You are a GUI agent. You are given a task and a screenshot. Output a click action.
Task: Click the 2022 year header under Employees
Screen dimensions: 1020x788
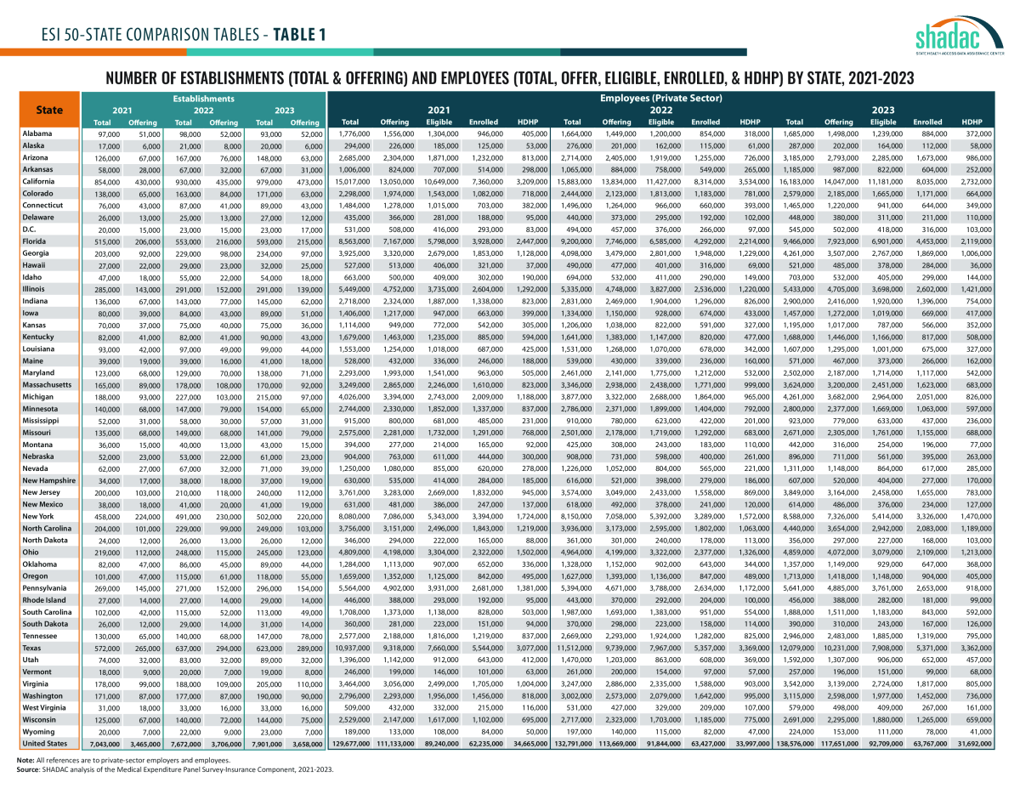pyautogui.click(x=661, y=111)
